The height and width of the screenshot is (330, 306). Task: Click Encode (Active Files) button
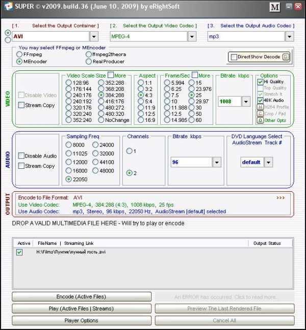82,296
